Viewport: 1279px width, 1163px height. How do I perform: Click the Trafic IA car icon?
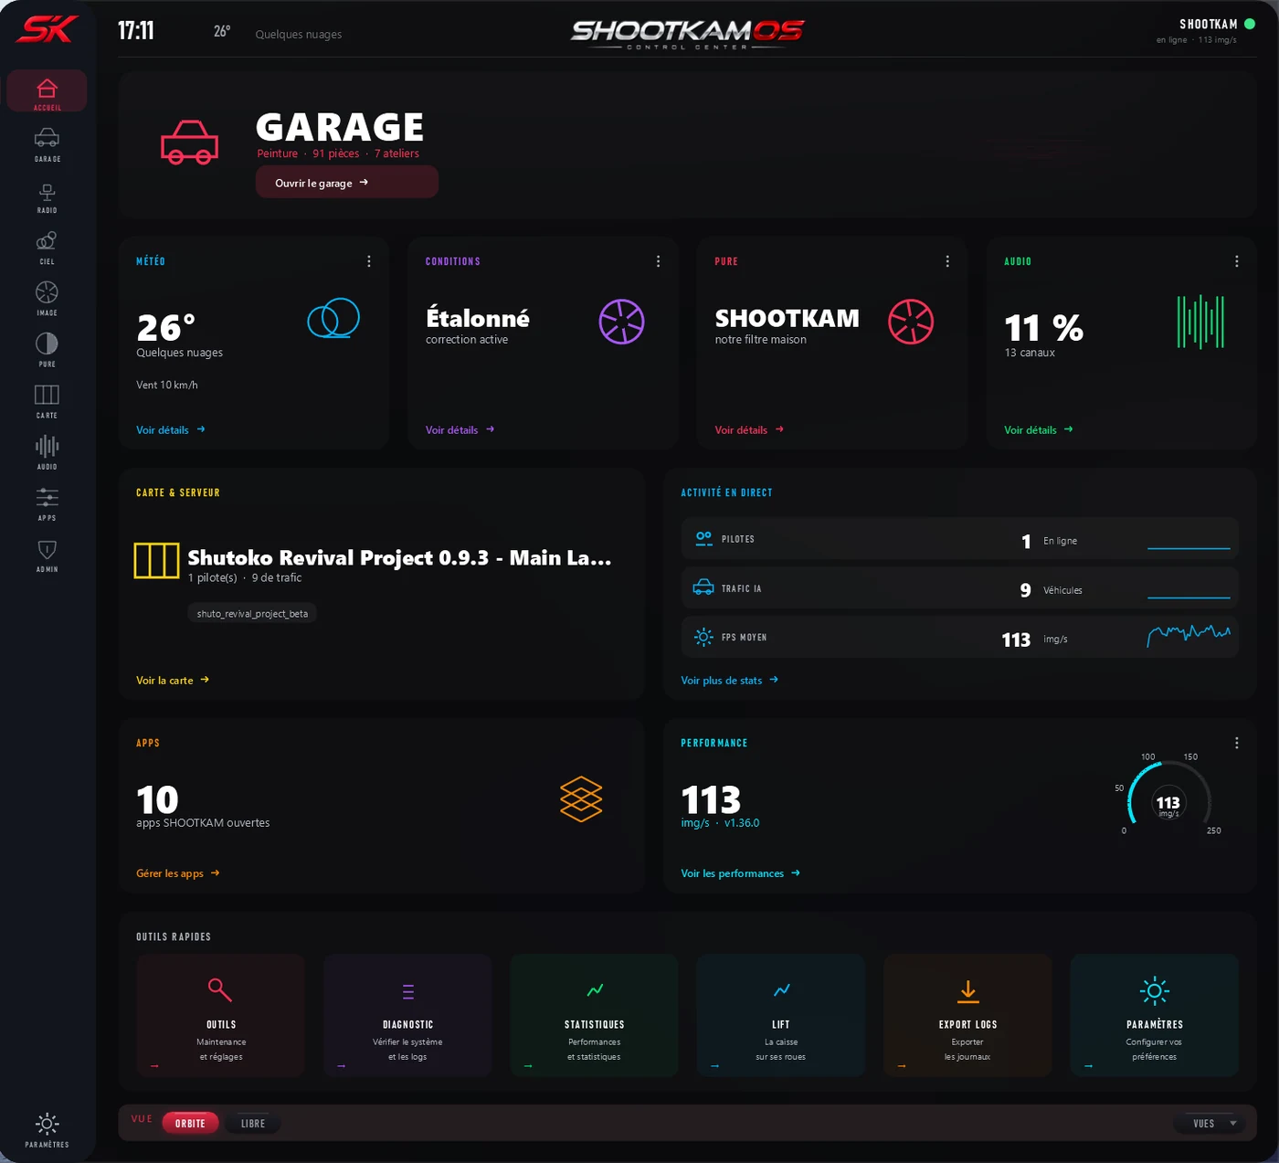[703, 587]
